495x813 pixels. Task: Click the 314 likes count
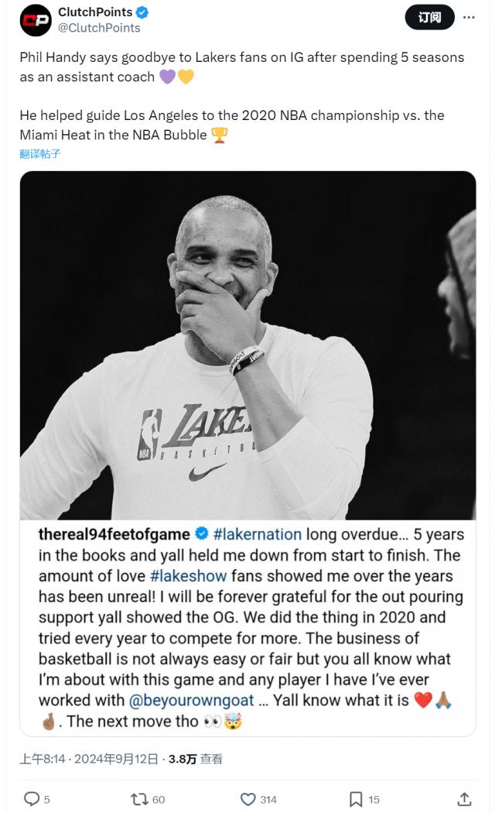(x=268, y=800)
